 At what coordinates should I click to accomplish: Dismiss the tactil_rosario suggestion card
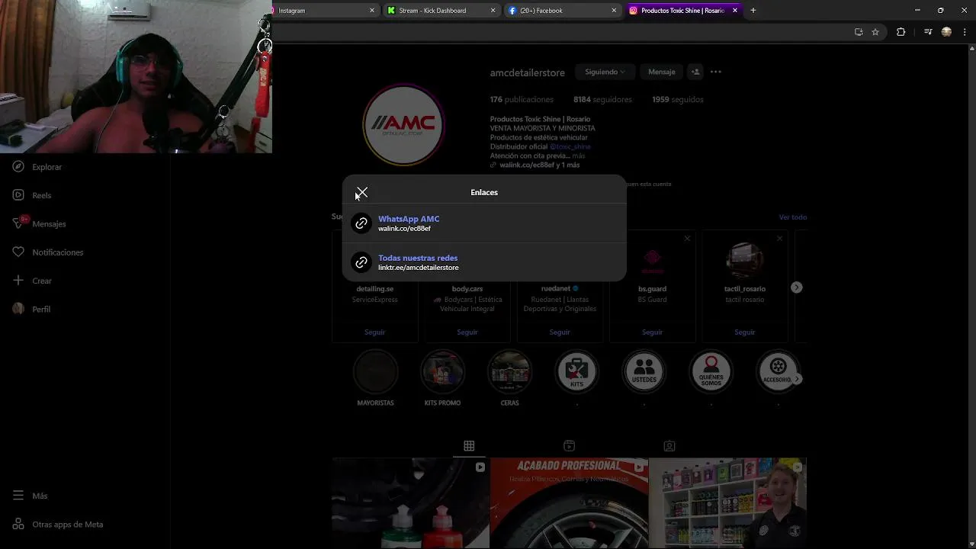coord(779,239)
